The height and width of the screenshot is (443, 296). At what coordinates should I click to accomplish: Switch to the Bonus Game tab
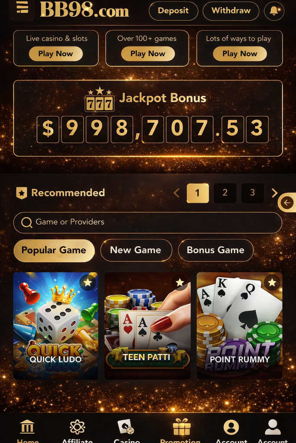[216, 250]
